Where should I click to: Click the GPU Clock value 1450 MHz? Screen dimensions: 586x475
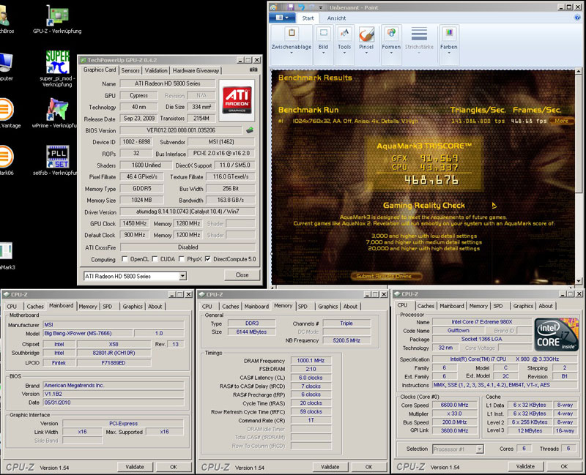(135, 223)
